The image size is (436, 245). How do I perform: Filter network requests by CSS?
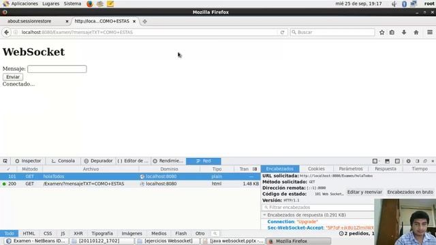click(x=48, y=233)
